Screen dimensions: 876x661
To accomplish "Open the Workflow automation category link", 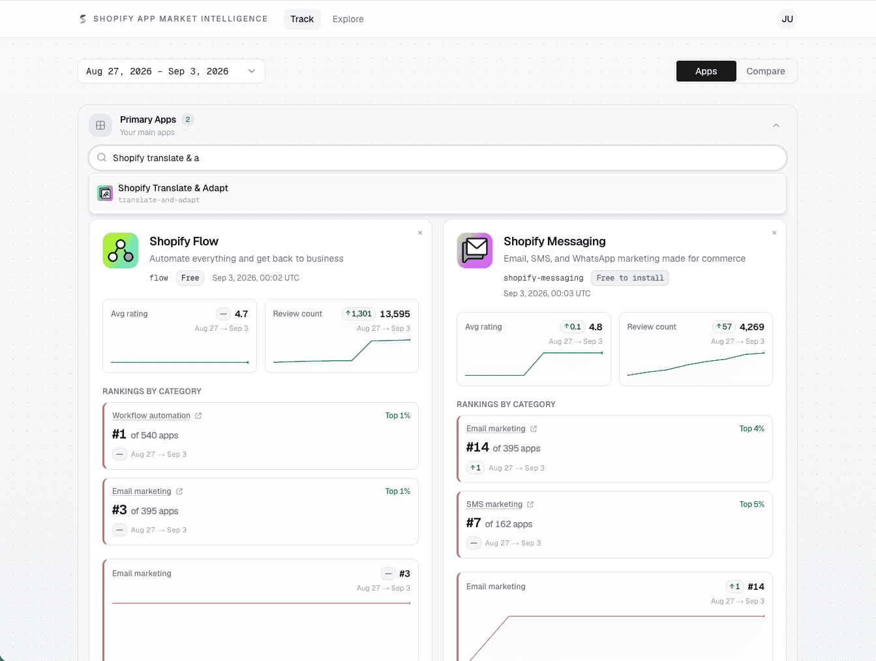I will click(x=151, y=416).
